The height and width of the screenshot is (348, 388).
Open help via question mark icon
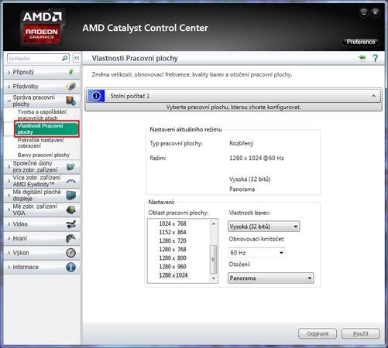(x=375, y=58)
